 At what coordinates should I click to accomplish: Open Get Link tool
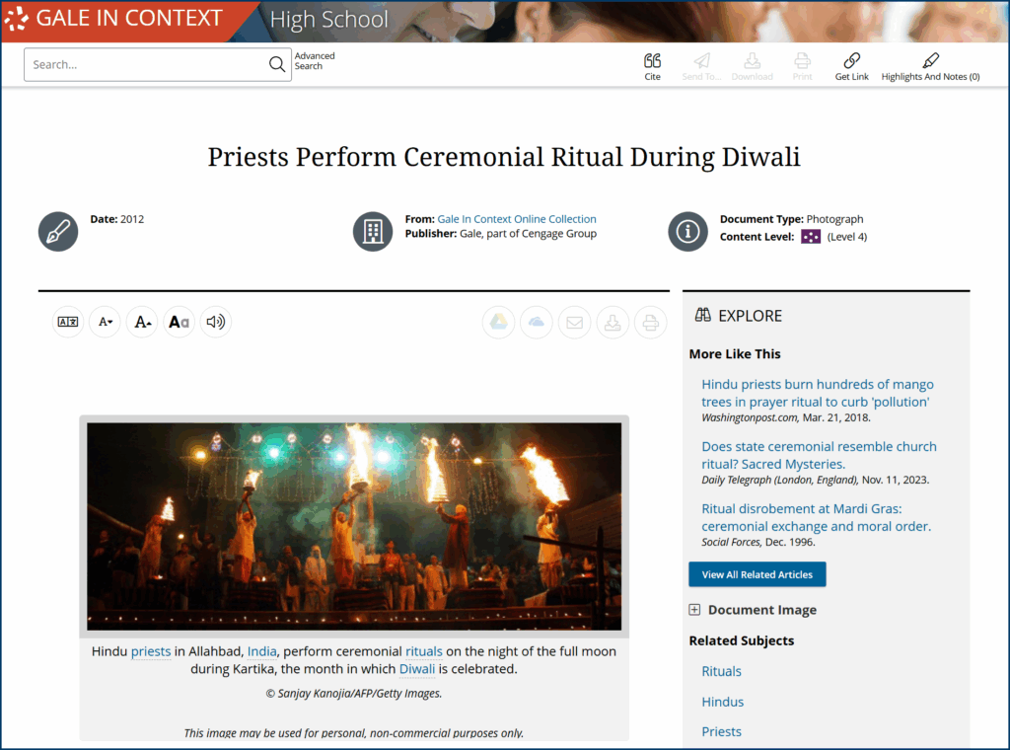851,67
